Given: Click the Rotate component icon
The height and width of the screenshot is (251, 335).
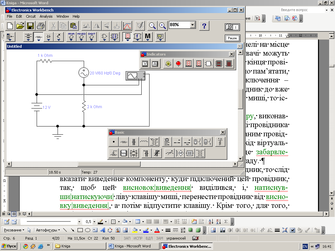Looking at the screenshot, I should point(86,26).
